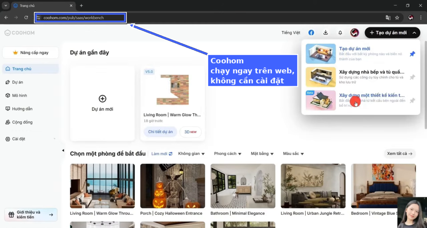Click the browser back arrow
Viewport: 427px width, 228px height.
point(6,18)
